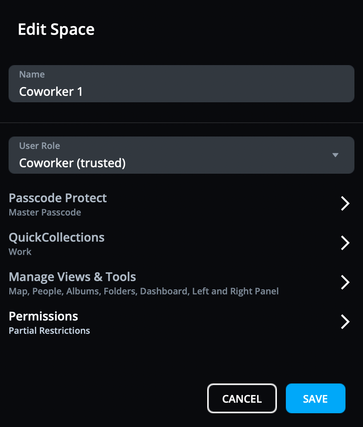Select the 'Work' QuickCollections subtitle
This screenshot has height=427, width=363.
coord(20,252)
